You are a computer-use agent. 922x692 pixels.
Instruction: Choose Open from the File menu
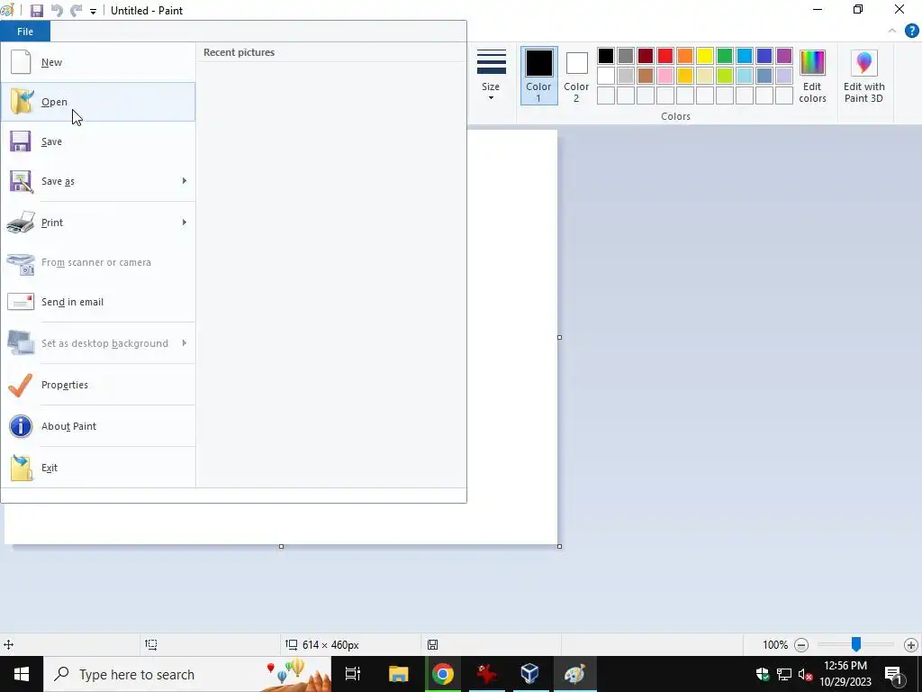tap(98, 102)
